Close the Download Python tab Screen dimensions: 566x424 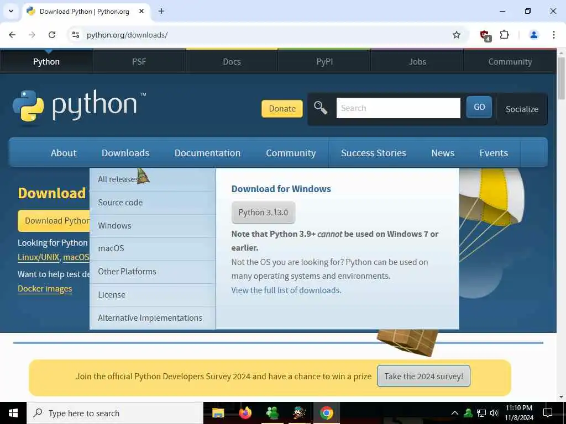click(x=141, y=11)
